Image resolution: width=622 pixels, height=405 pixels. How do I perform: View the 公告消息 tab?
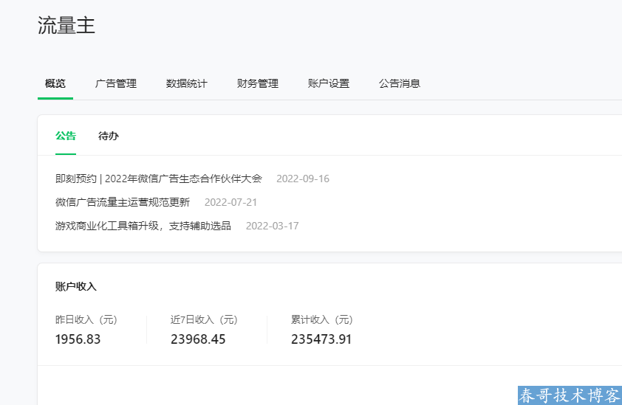400,83
